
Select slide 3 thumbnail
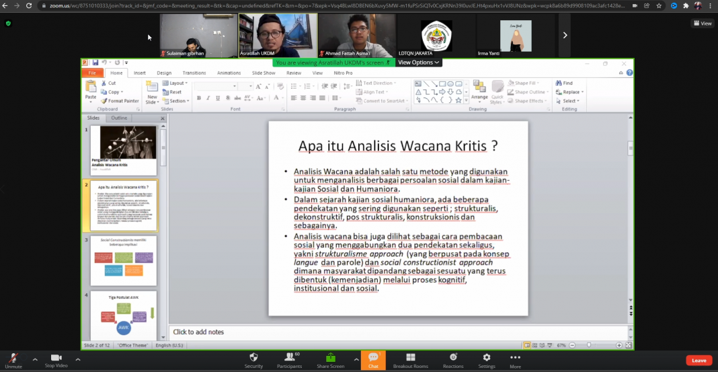point(124,260)
